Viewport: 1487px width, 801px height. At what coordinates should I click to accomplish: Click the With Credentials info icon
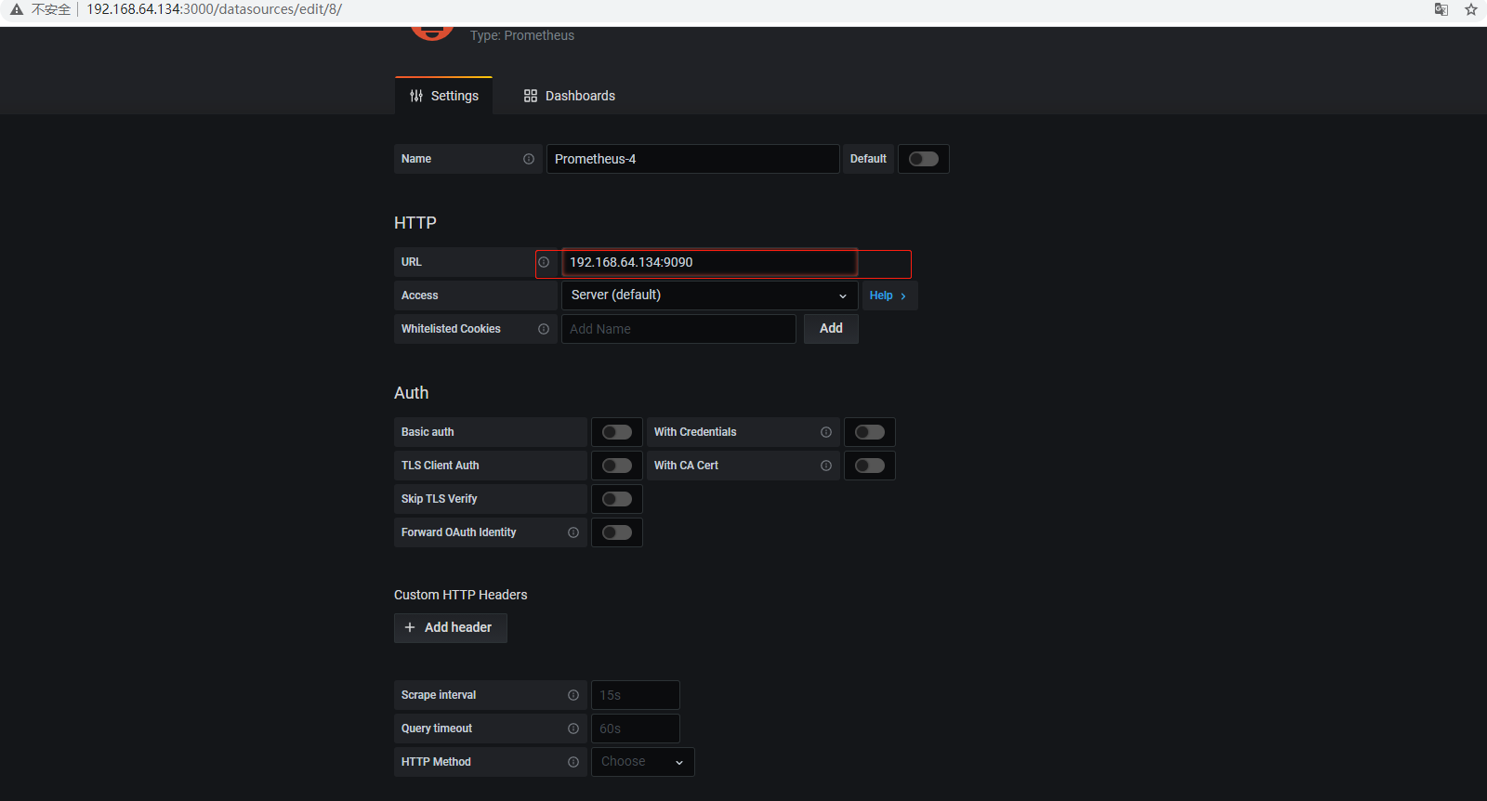point(826,432)
